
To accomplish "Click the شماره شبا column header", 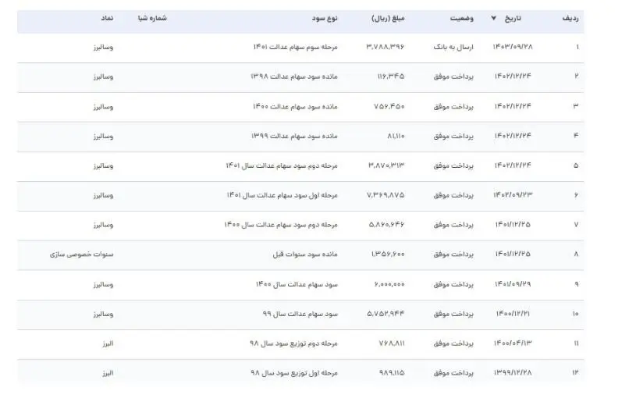I will pos(151,18).
